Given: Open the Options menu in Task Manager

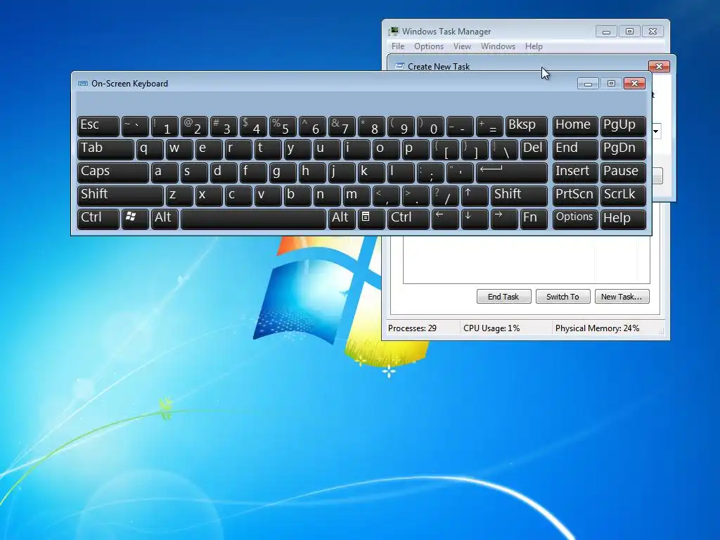Looking at the screenshot, I should [429, 46].
